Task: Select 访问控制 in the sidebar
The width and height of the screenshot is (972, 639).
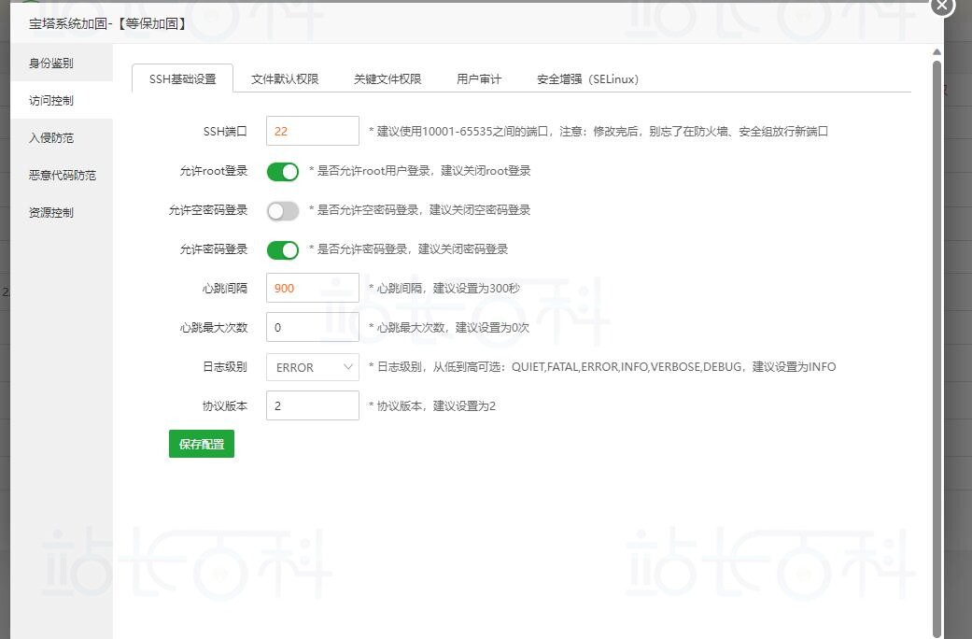Action: 51,101
